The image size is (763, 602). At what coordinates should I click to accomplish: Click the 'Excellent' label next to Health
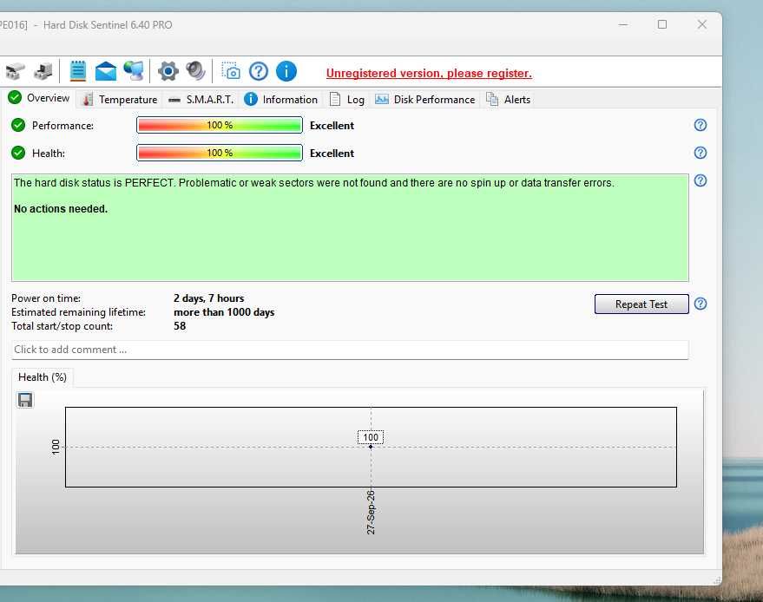(x=332, y=154)
